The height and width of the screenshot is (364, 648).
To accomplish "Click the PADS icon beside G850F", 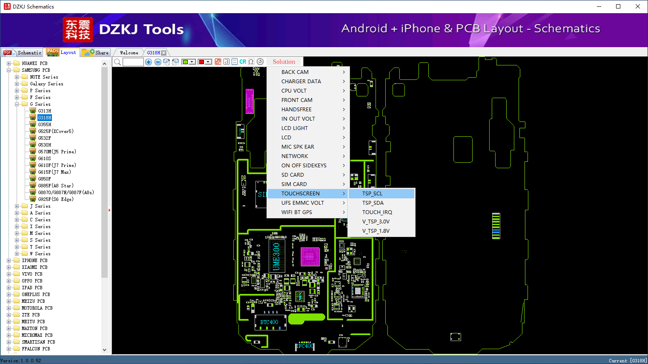I will [x=33, y=179].
